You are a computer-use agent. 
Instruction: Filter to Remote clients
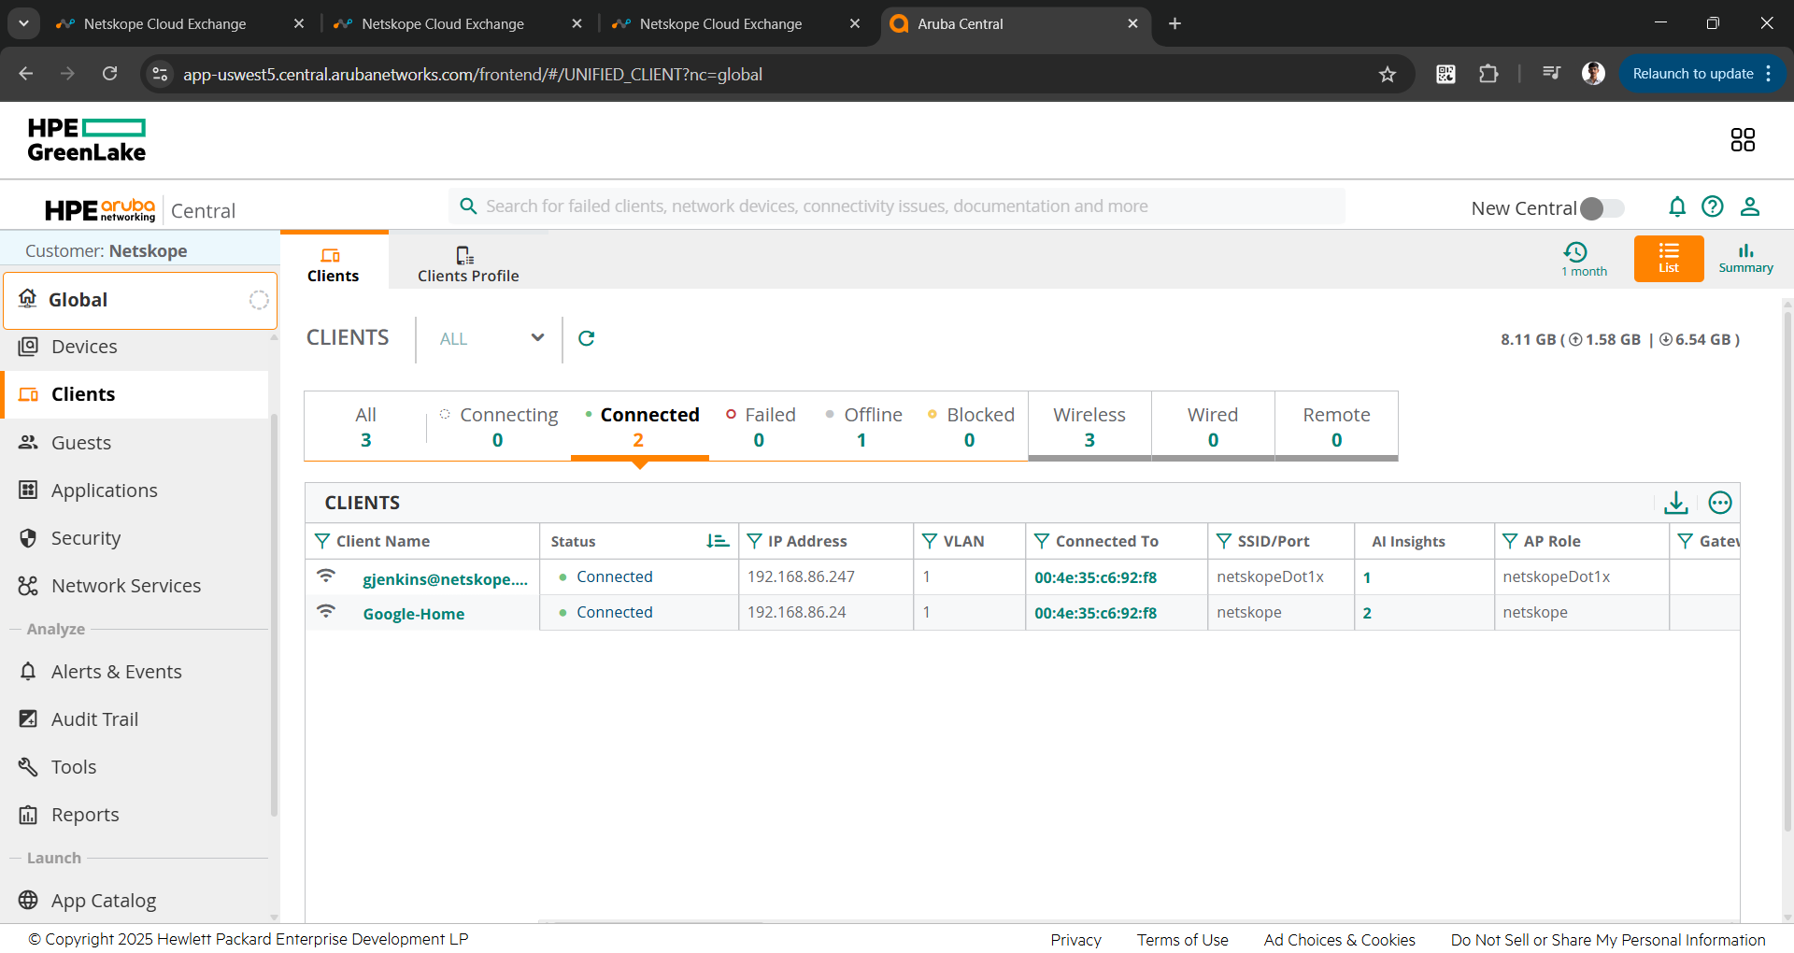(1336, 426)
